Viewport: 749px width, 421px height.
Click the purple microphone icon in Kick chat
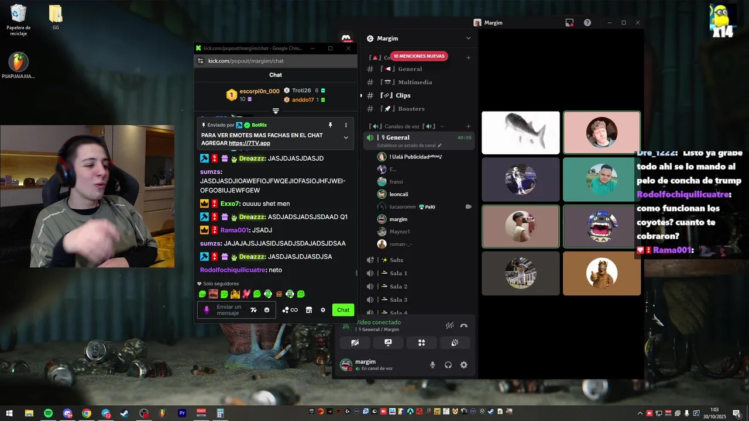click(x=207, y=310)
